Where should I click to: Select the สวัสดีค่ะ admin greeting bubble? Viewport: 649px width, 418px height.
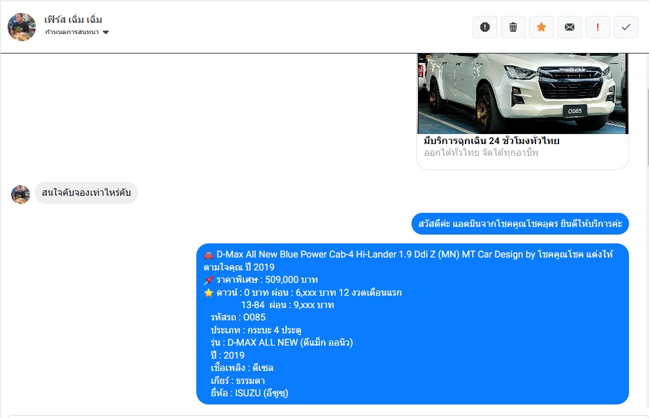tap(520, 224)
